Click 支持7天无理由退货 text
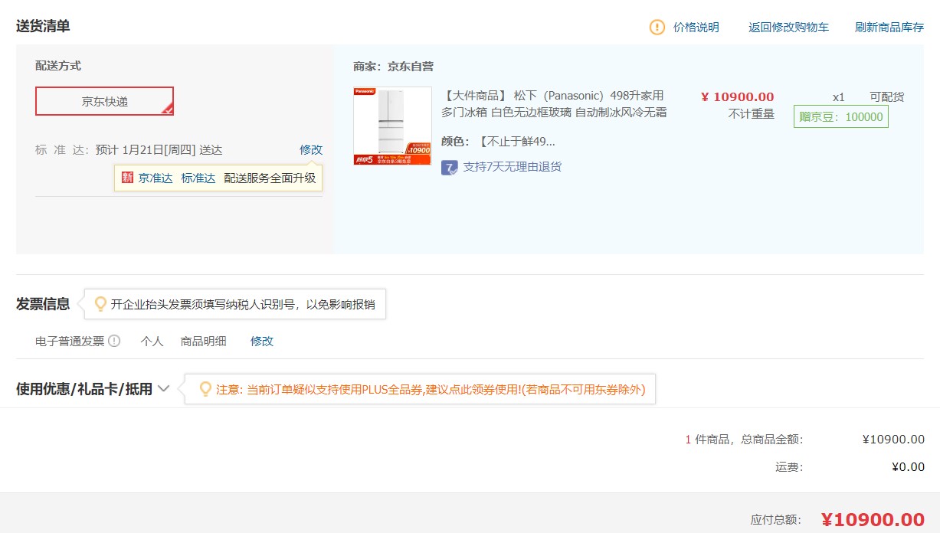Viewport: 940px width, 533px height. pos(512,167)
